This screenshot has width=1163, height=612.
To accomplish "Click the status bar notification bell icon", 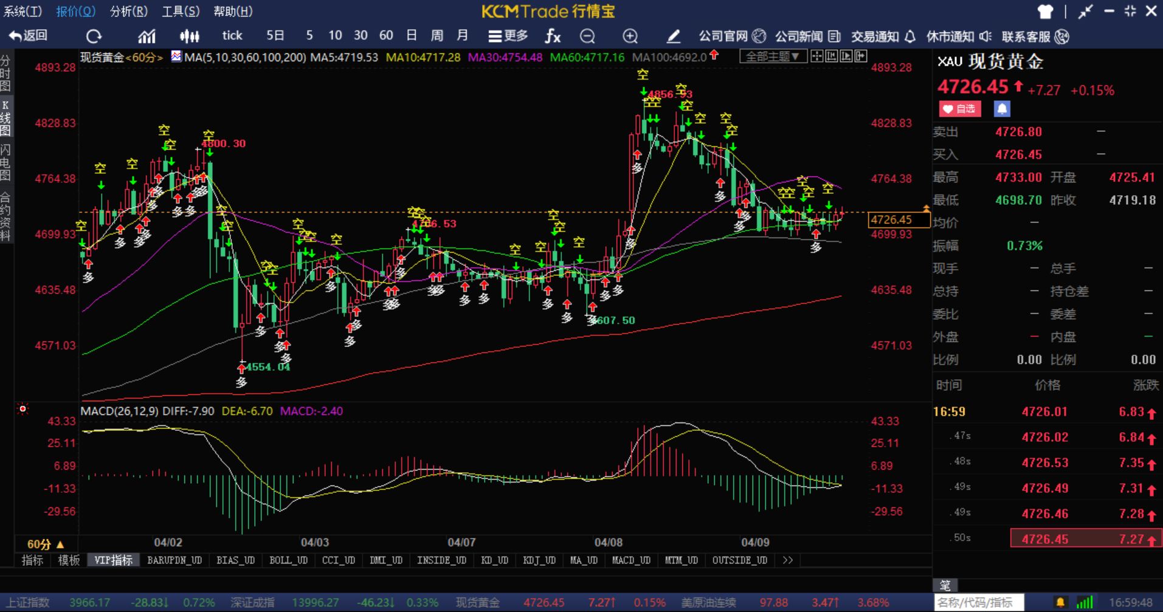I will (x=1060, y=603).
